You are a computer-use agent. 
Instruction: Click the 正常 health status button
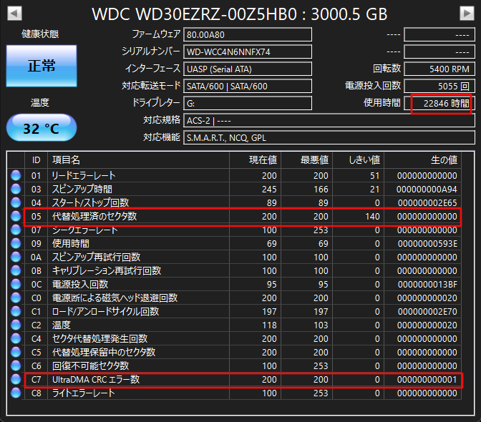point(42,66)
